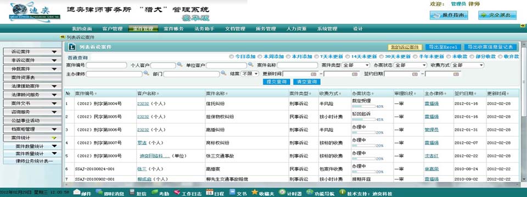Click 操作指南 guide button
Image resolution: width=527 pixels, height=197 pixels.
[448, 15]
